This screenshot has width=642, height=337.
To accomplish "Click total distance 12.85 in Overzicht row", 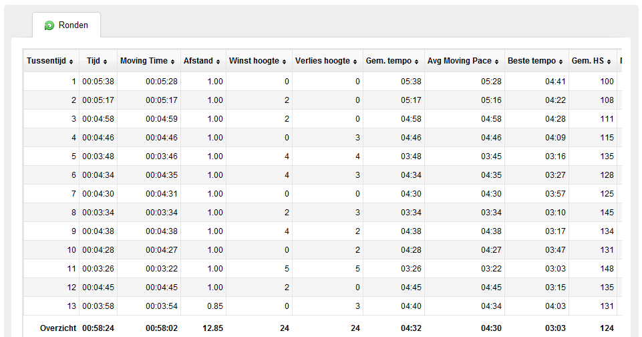I will pos(213,328).
